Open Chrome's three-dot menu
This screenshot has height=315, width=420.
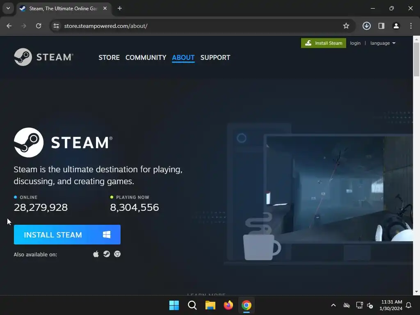(x=411, y=26)
